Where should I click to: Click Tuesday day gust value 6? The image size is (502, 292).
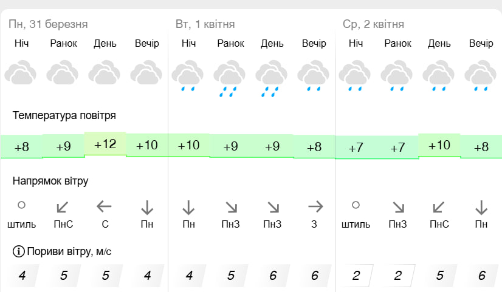pyautogui.click(x=273, y=276)
